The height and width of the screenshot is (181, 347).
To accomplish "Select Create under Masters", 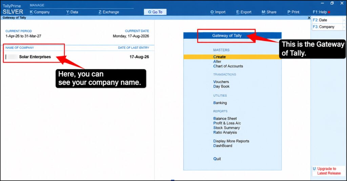I will [x=232, y=57].
